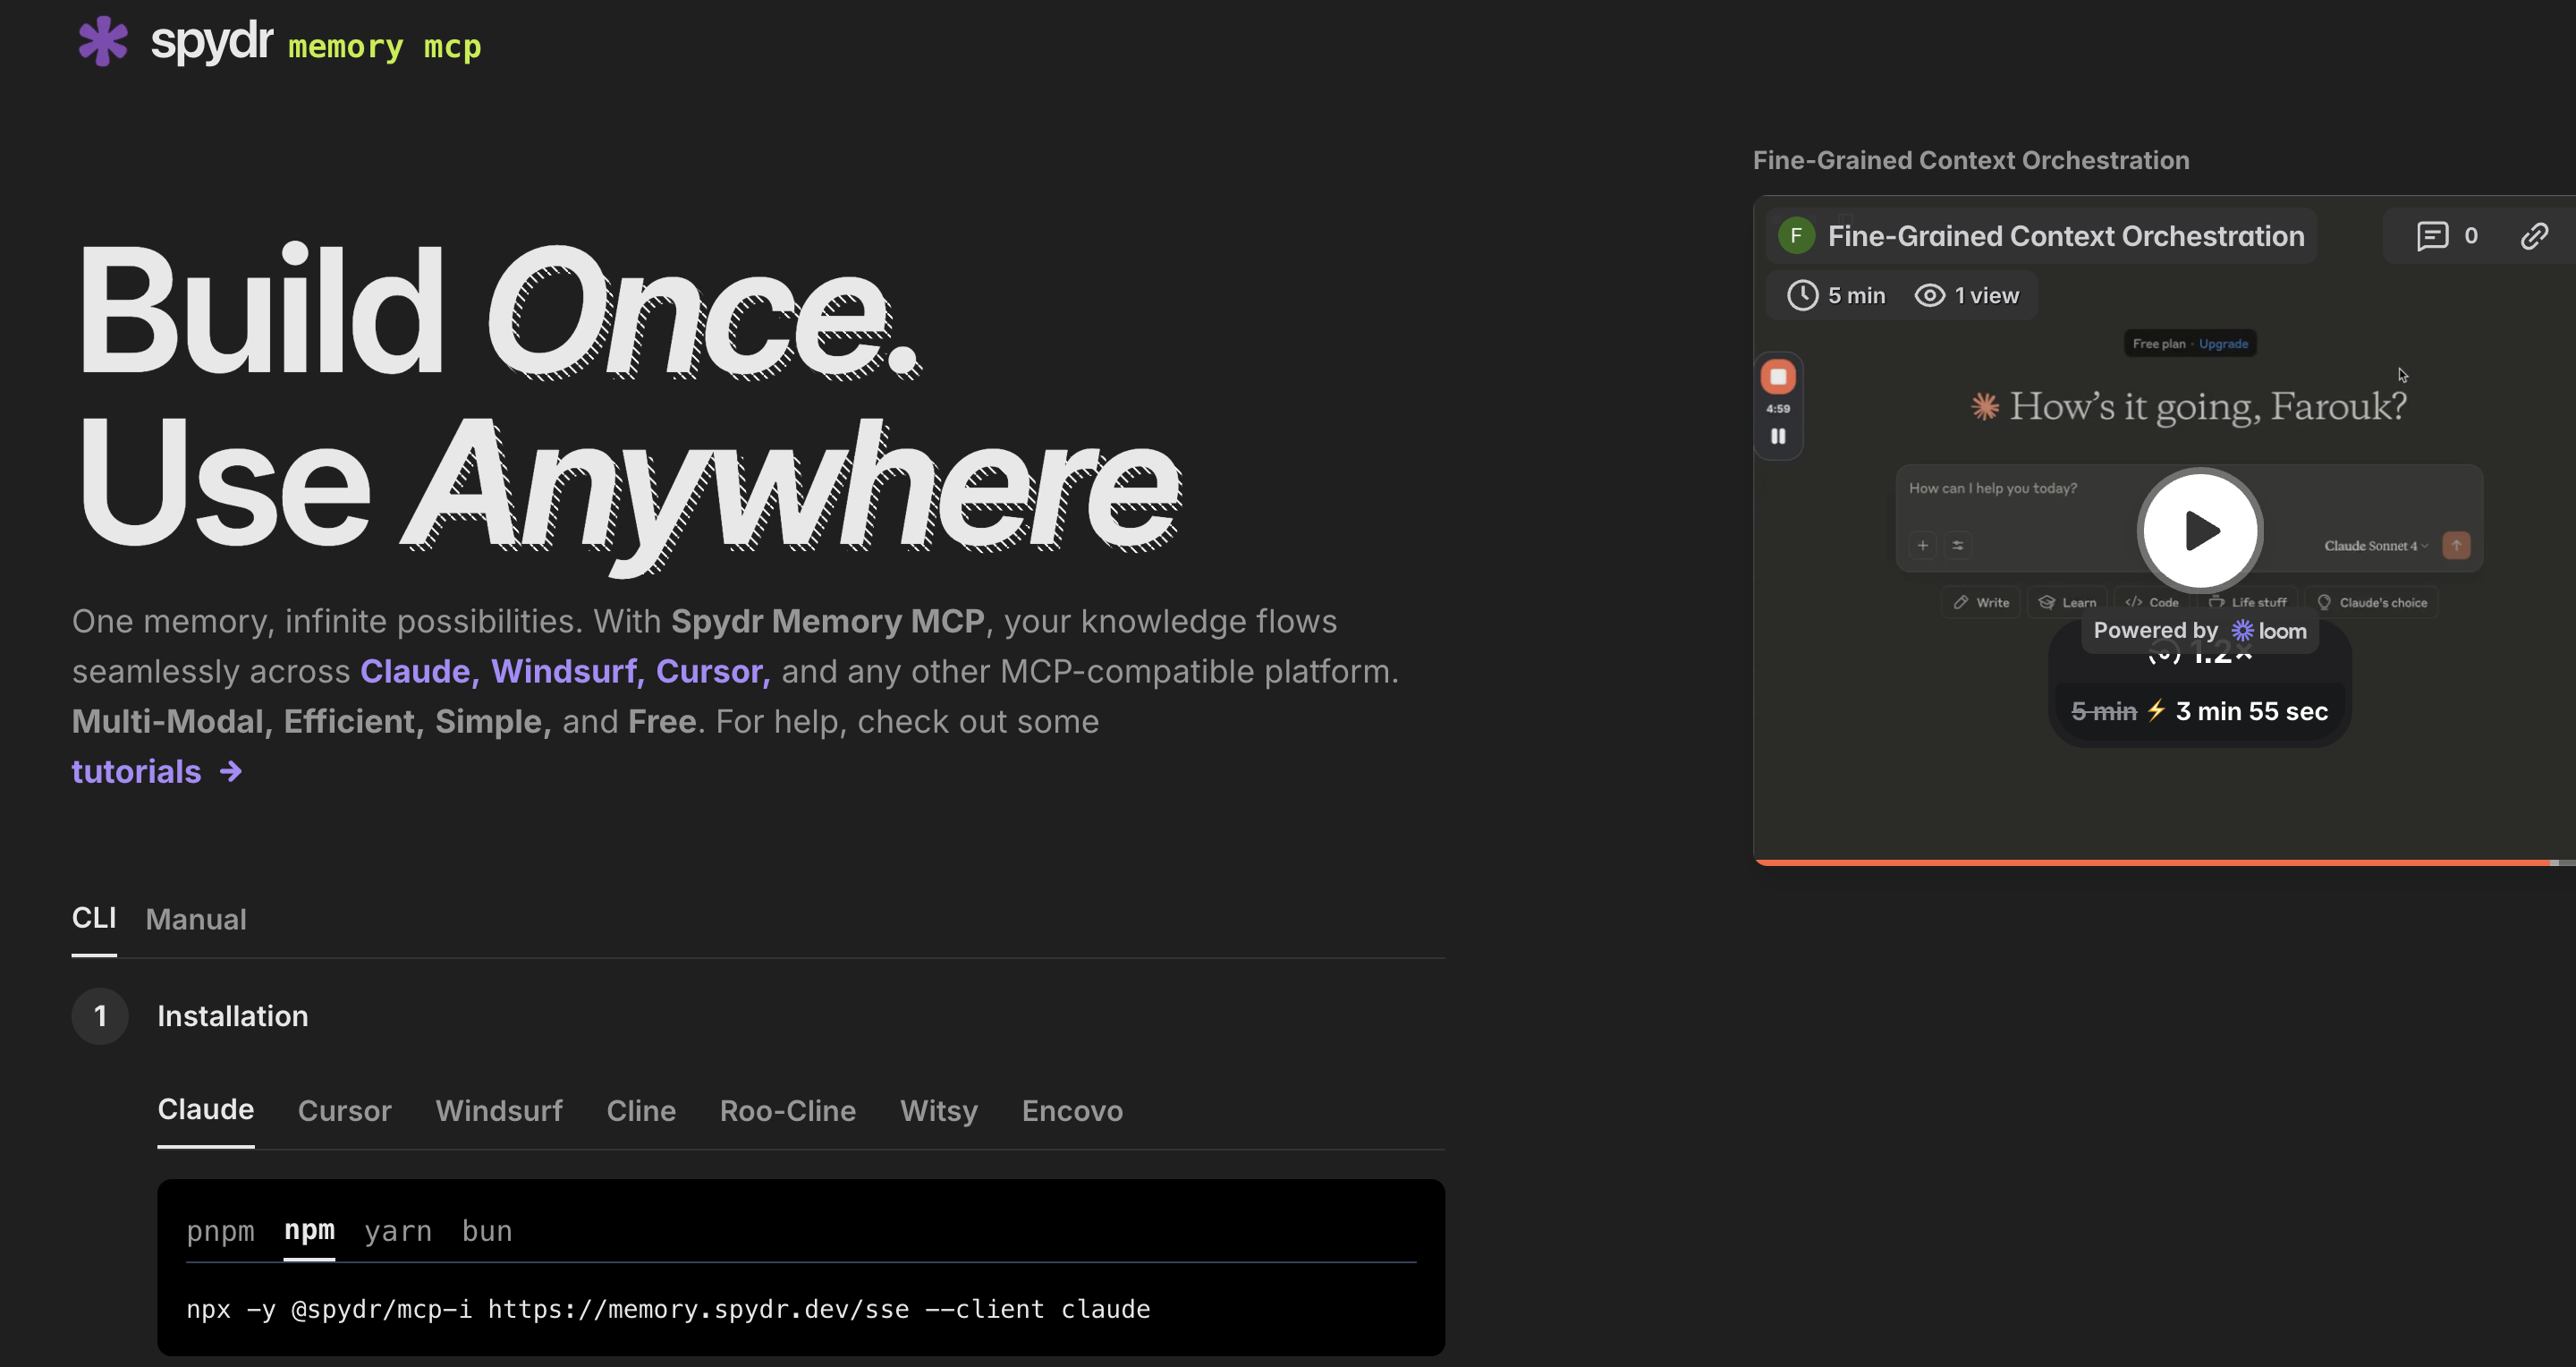Select the Roo-Cline client tab
This screenshot has width=2576, height=1367.
point(788,1111)
